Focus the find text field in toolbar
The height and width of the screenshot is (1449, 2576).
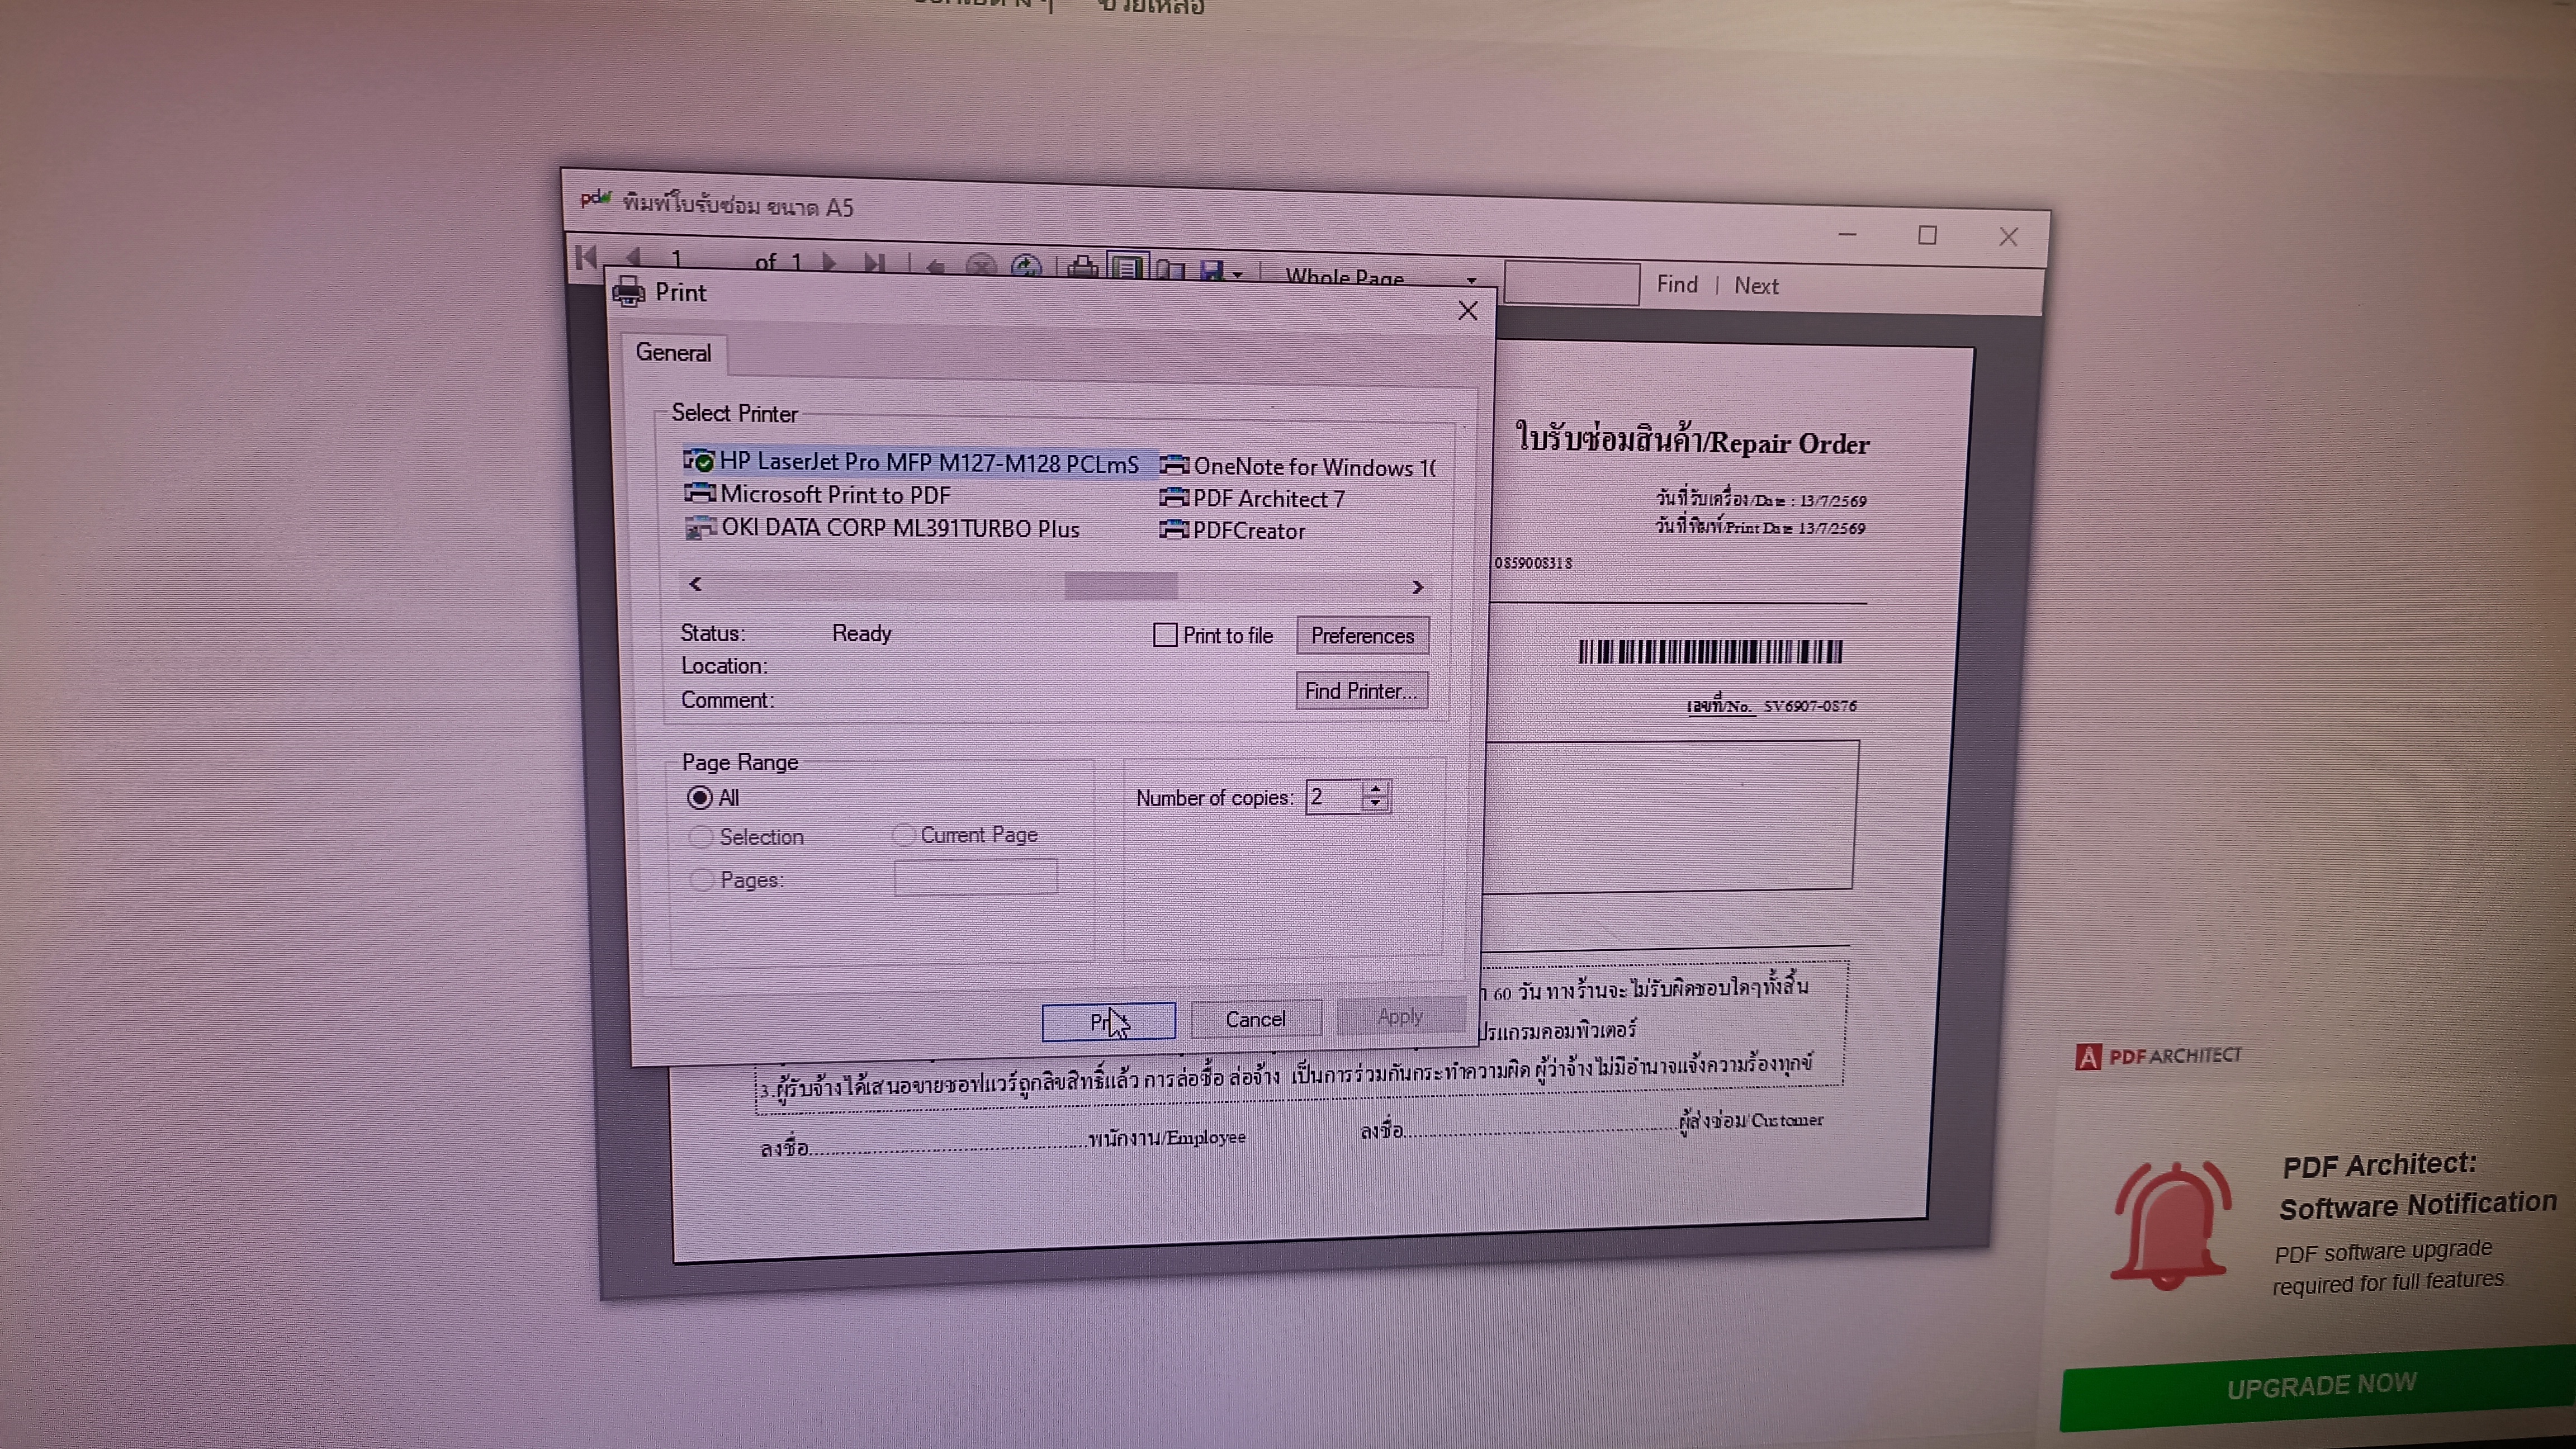click(x=1571, y=283)
